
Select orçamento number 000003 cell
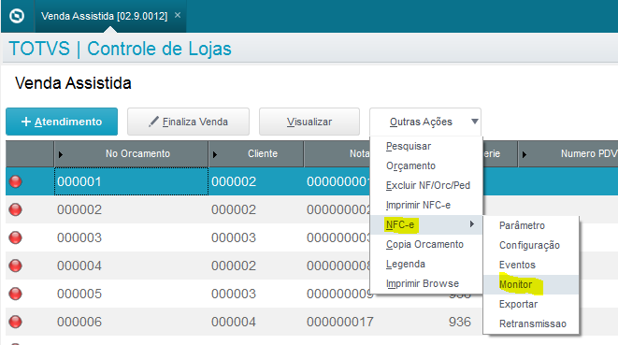coord(131,237)
